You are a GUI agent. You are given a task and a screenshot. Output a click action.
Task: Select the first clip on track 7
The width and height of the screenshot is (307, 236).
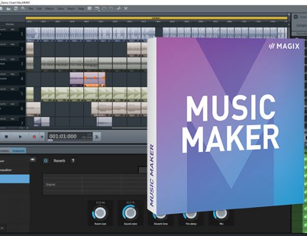(x=42, y=122)
